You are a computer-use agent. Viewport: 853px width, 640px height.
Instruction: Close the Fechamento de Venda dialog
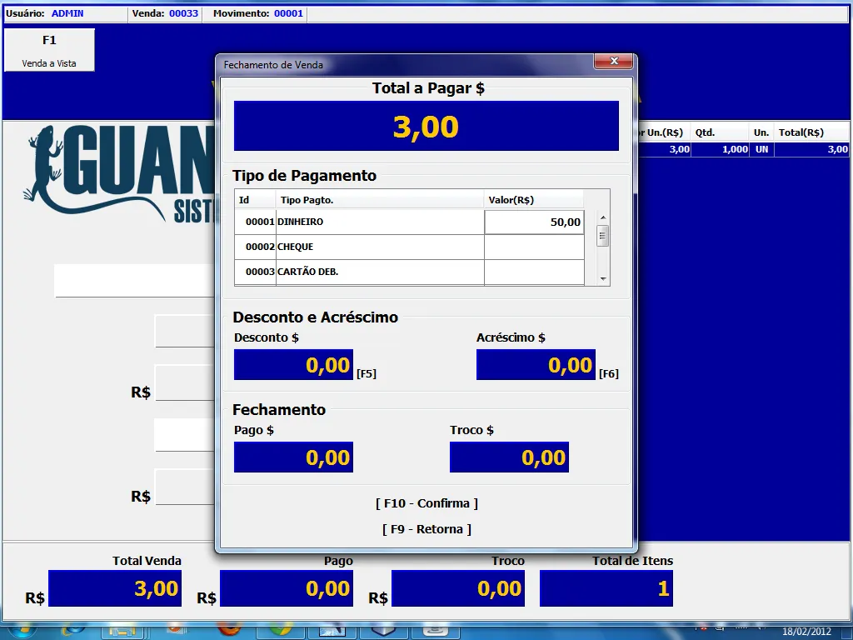click(614, 61)
